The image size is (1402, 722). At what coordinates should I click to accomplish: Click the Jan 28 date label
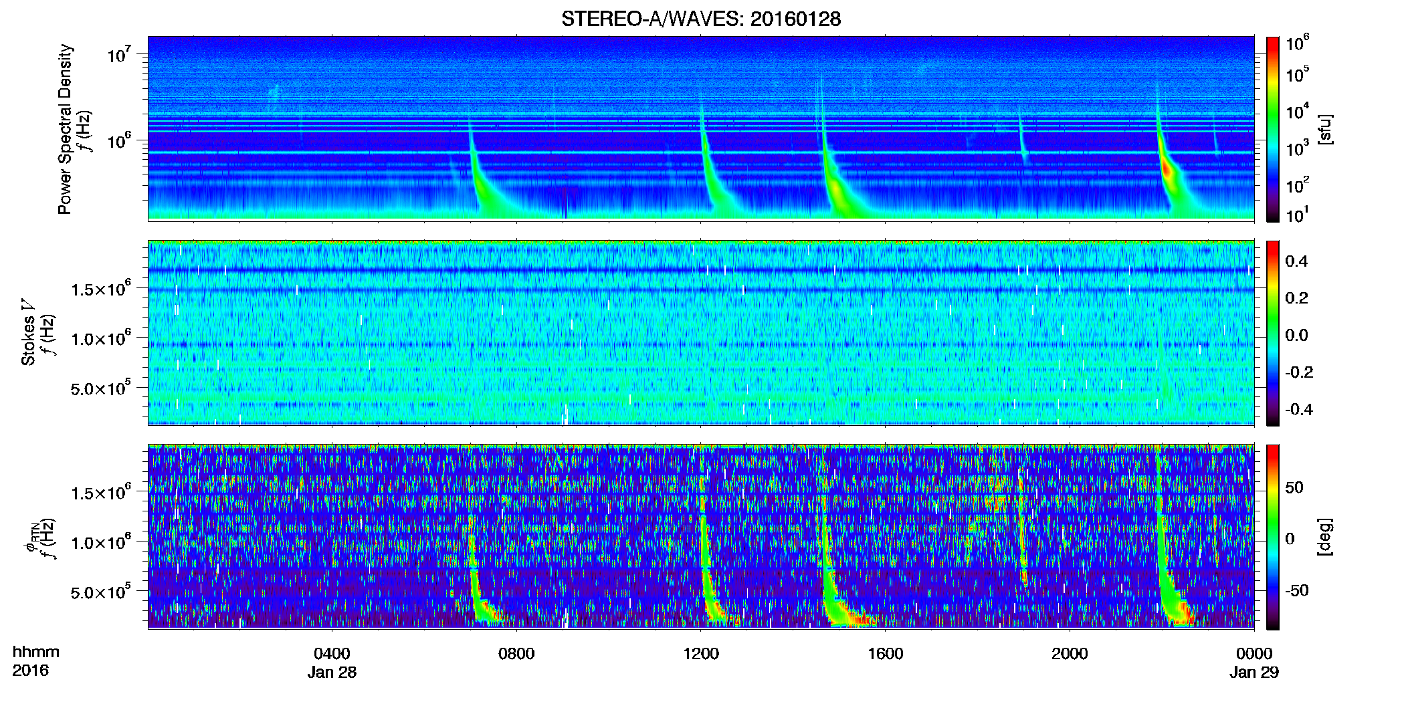tap(332, 673)
